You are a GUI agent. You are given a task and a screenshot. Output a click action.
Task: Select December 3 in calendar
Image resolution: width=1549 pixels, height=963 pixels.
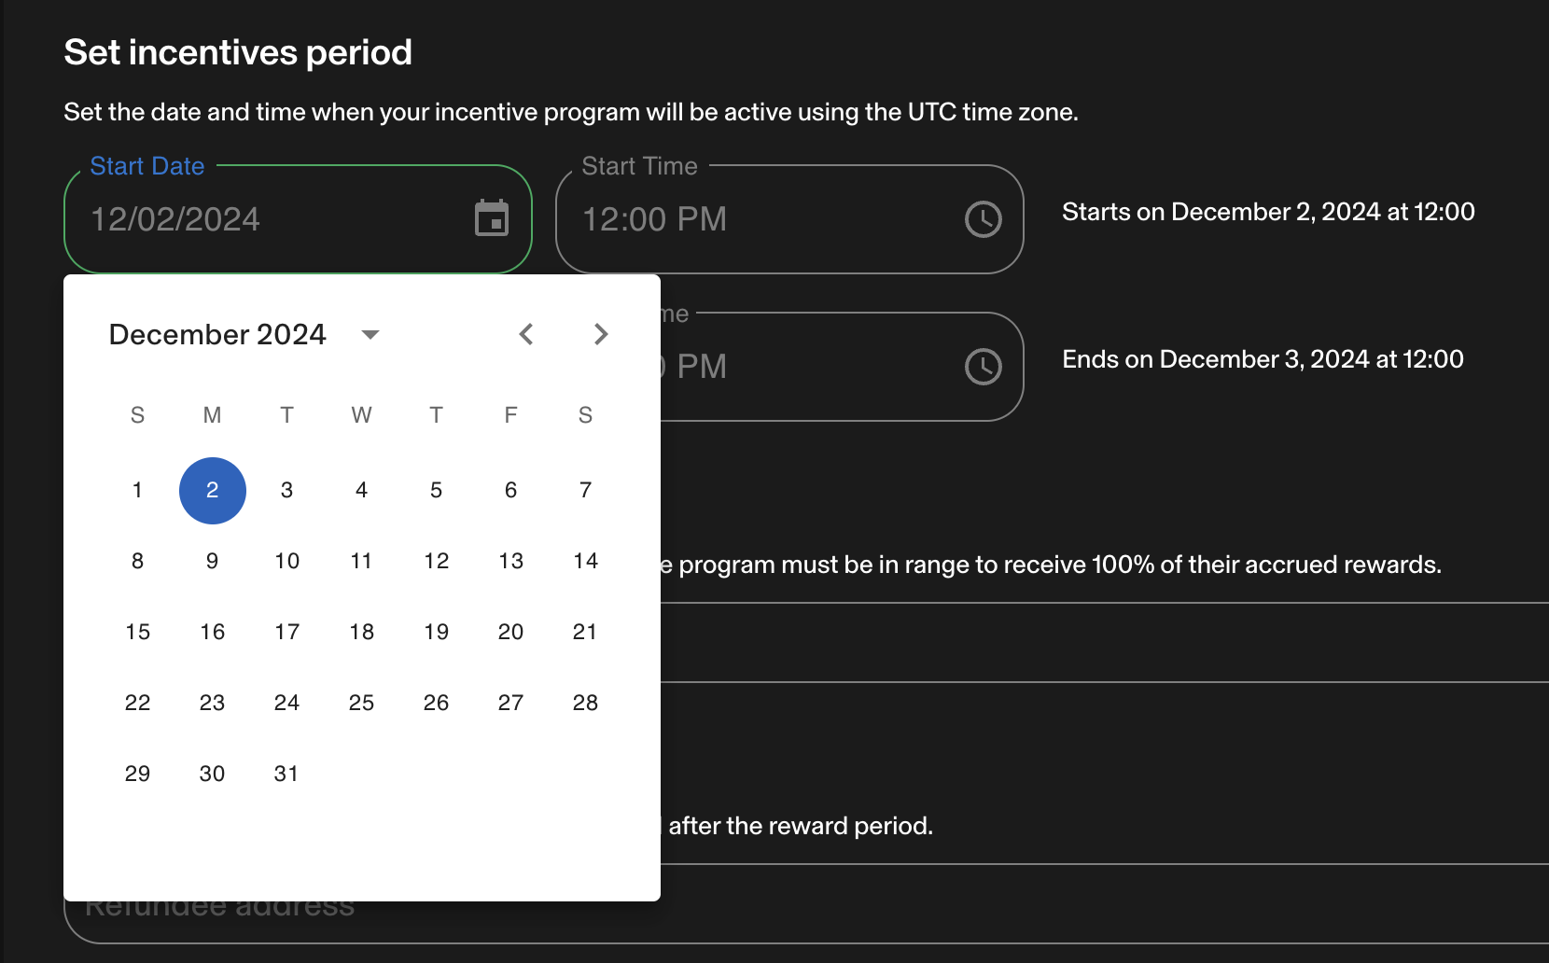[x=287, y=490]
